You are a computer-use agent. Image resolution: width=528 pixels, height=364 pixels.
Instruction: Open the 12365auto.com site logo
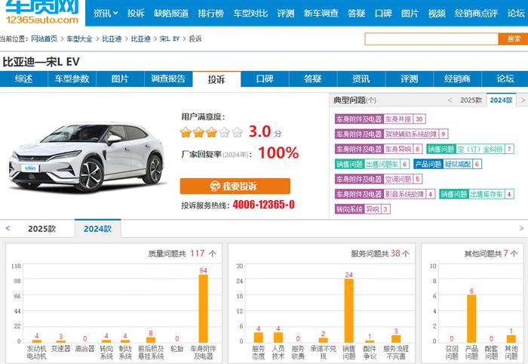click(x=42, y=12)
